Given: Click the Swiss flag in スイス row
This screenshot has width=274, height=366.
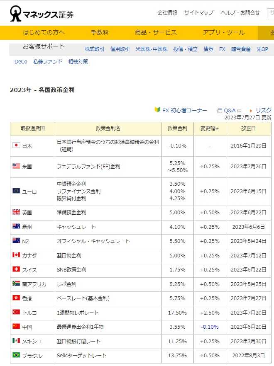Looking at the screenshot, I should click(16, 269).
